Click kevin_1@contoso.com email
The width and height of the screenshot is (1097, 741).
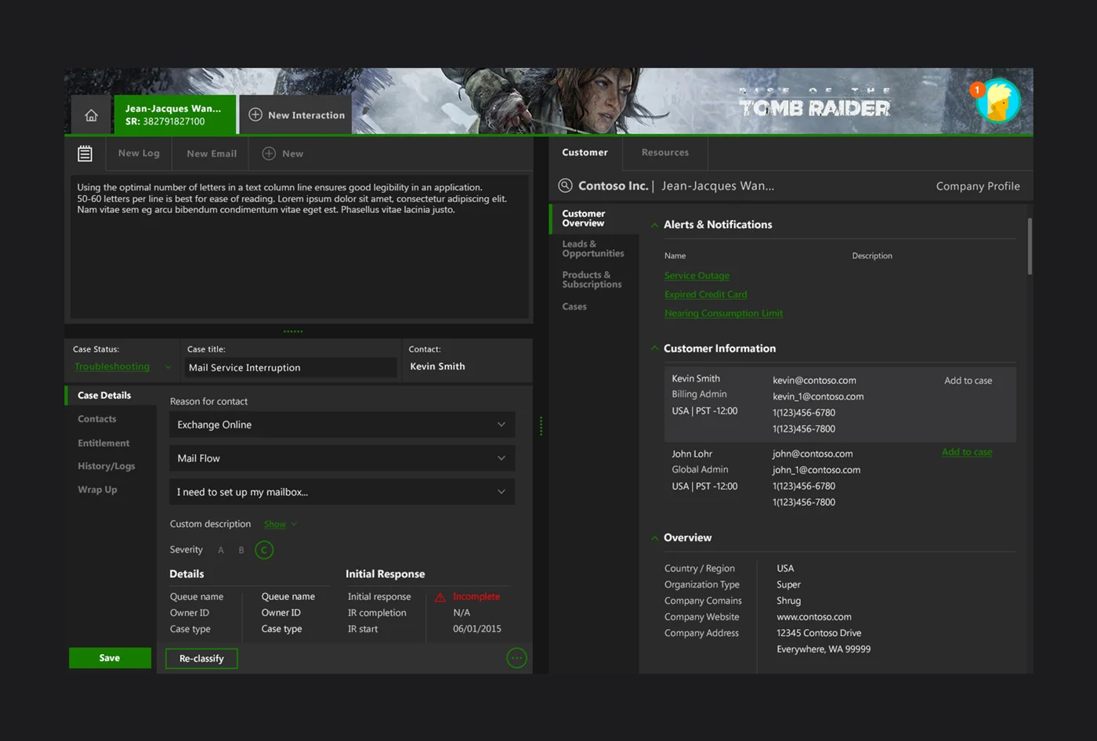point(818,397)
